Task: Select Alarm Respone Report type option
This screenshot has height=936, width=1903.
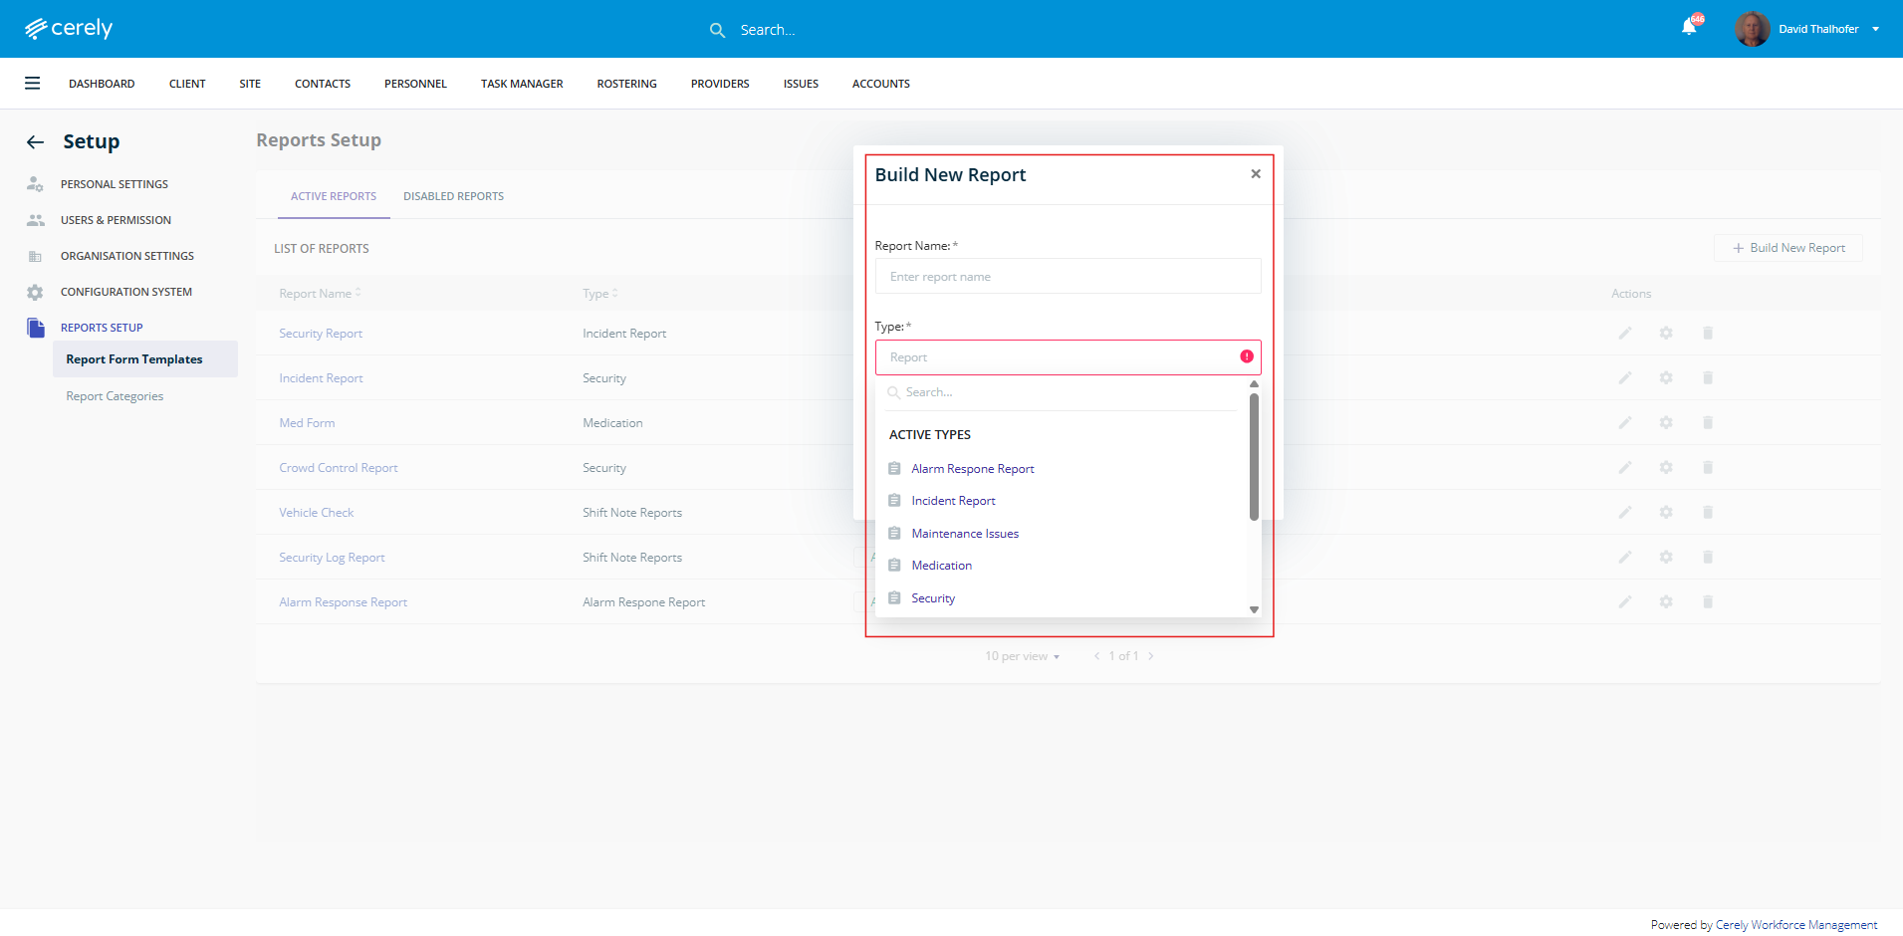Action: (972, 469)
